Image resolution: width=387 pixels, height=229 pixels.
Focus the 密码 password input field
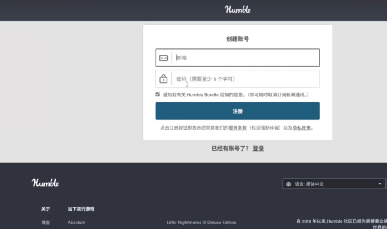pos(246,79)
